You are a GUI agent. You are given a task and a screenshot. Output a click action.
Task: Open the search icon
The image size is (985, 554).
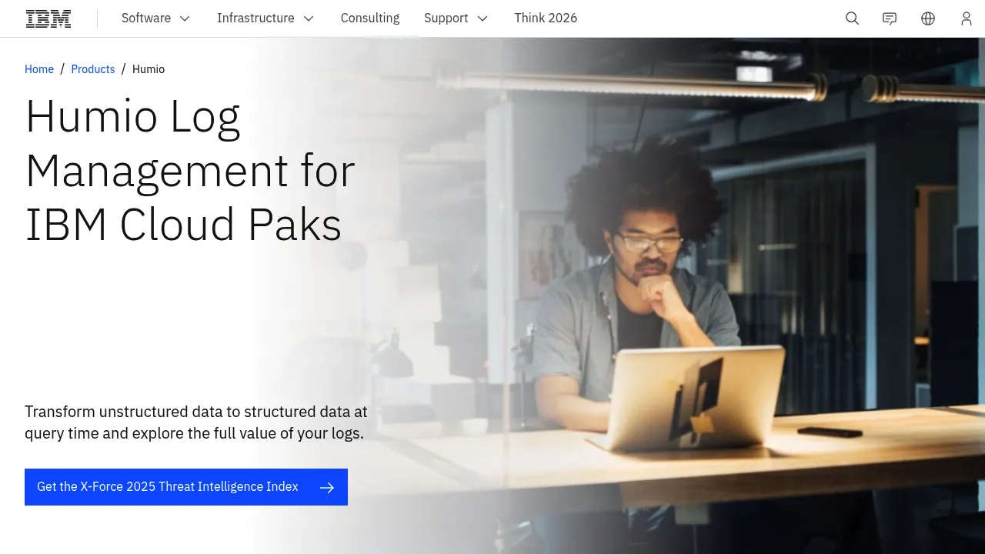point(852,18)
